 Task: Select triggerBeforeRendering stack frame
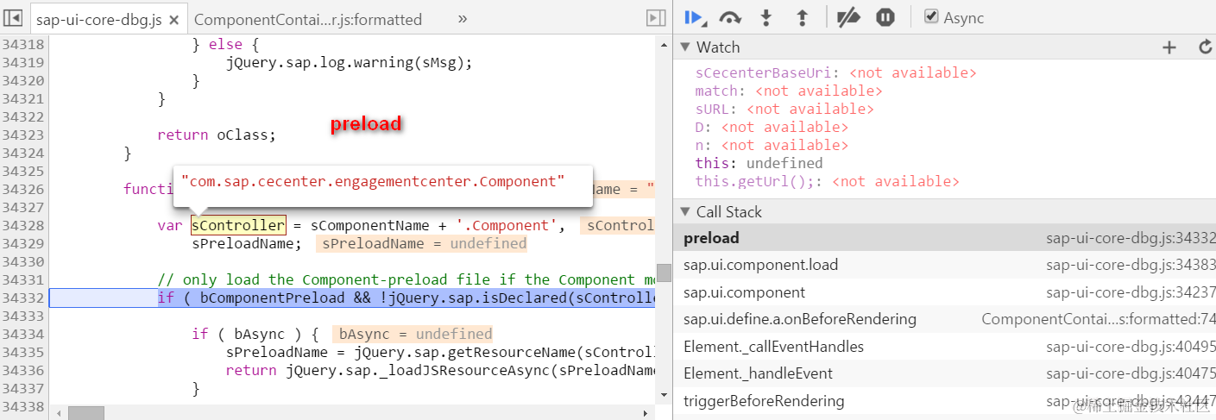tap(944, 401)
